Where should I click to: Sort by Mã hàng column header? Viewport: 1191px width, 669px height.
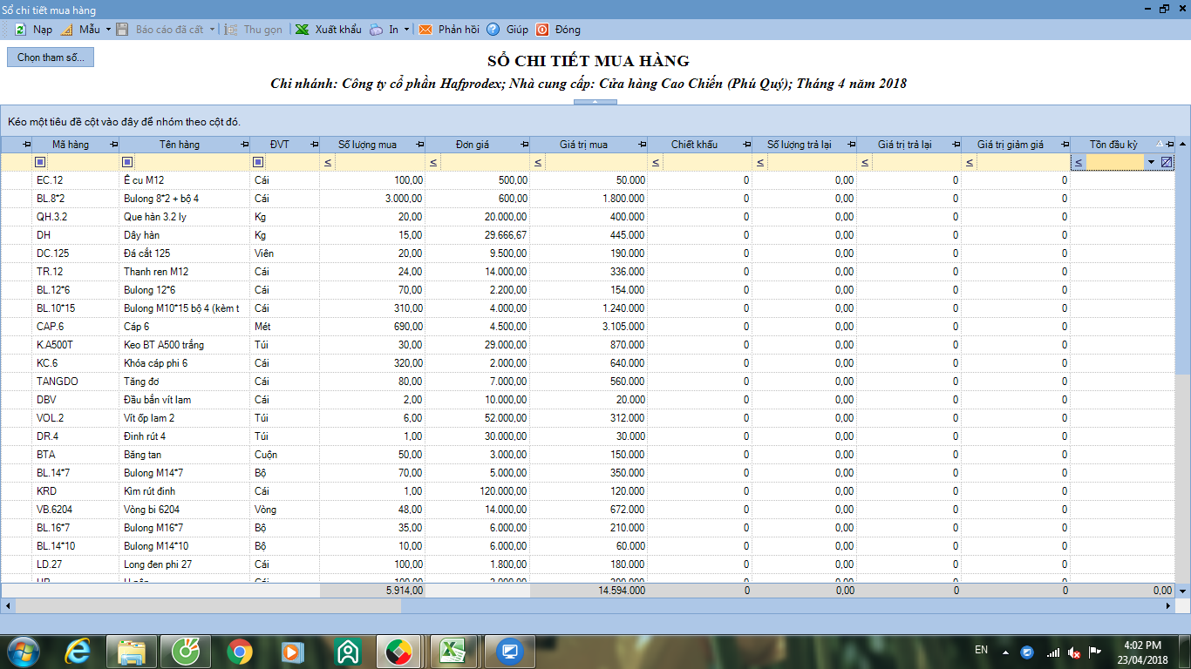click(71, 145)
